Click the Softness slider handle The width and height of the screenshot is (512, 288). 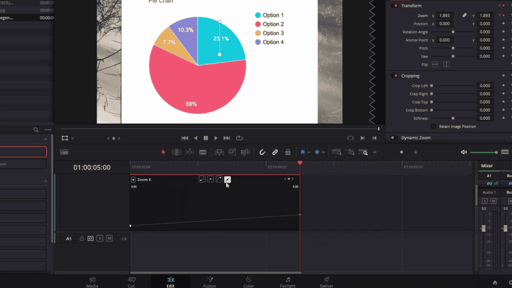pos(453,118)
